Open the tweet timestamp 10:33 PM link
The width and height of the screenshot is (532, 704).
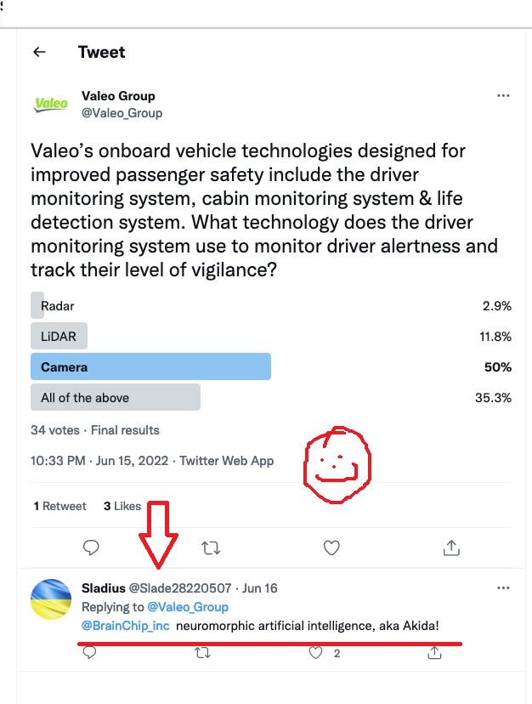(58, 461)
